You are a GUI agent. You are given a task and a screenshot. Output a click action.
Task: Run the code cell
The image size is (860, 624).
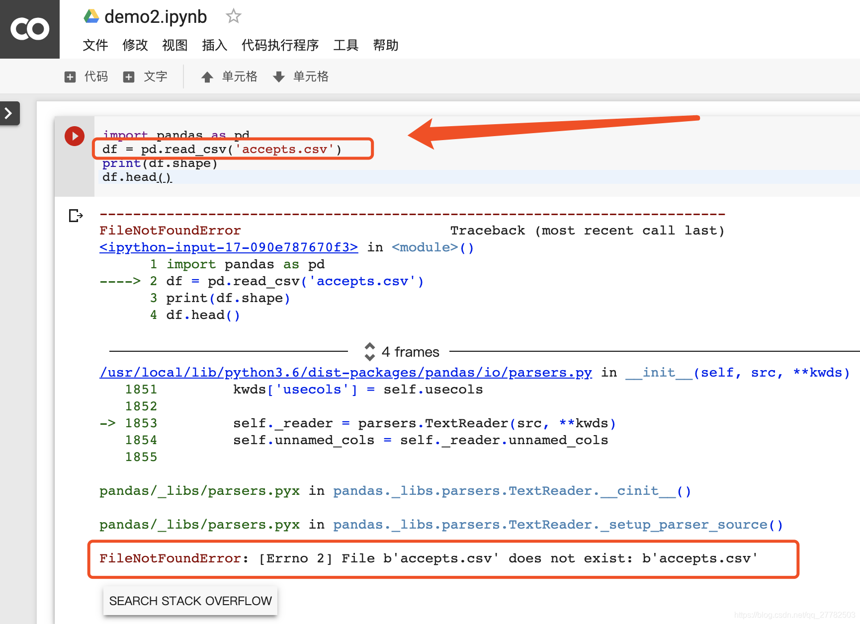coord(75,136)
